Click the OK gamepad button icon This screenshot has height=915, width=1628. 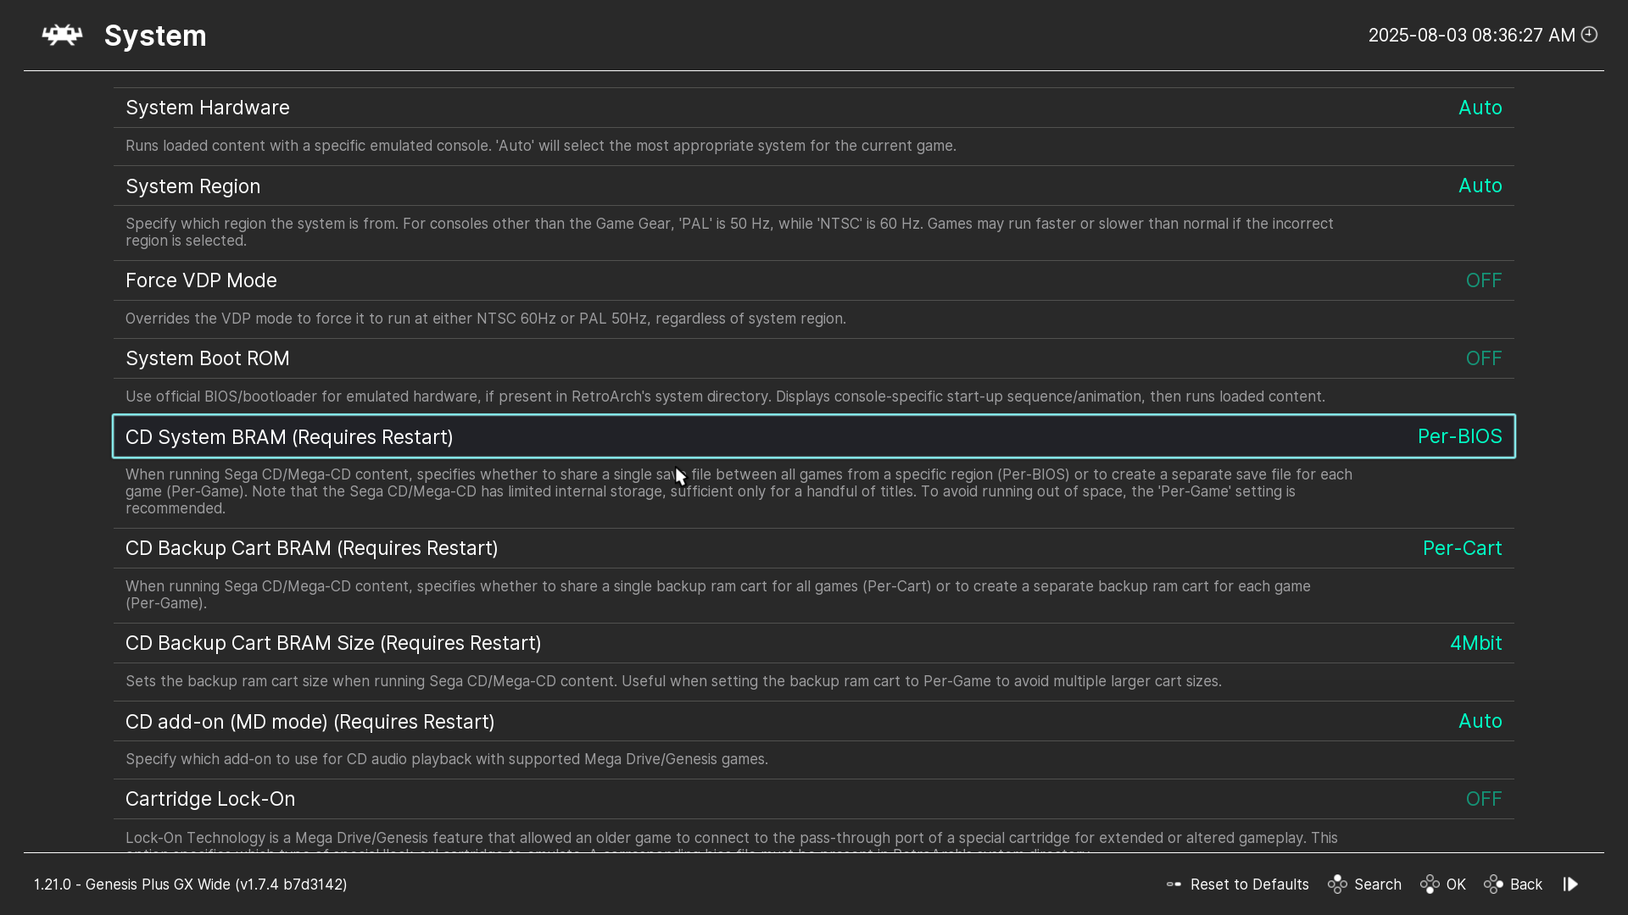point(1430,884)
